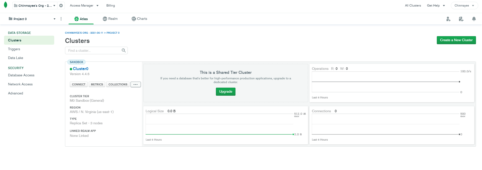Expand the Chinmayee's Org organization dropdown
The width and height of the screenshot is (482, 170).
[35, 6]
